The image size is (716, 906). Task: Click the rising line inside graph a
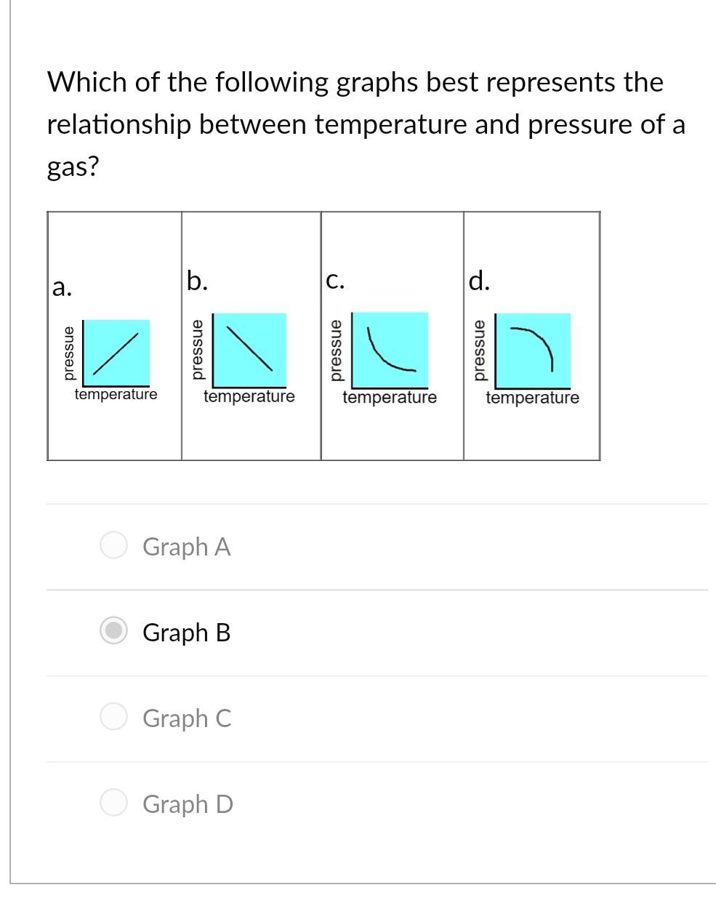coord(116,351)
